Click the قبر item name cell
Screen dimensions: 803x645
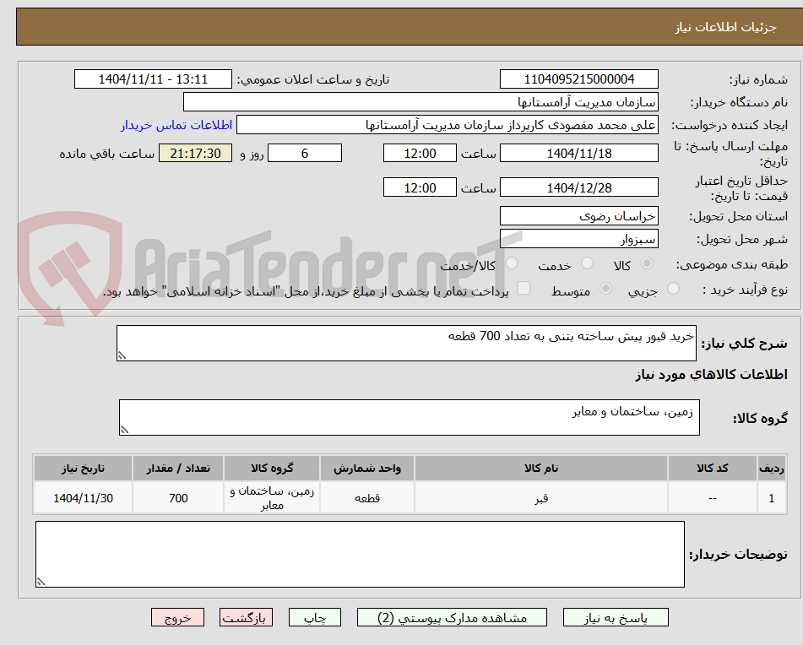pos(540,497)
